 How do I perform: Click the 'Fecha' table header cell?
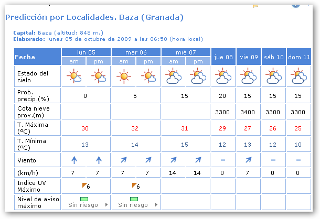pos(38,57)
